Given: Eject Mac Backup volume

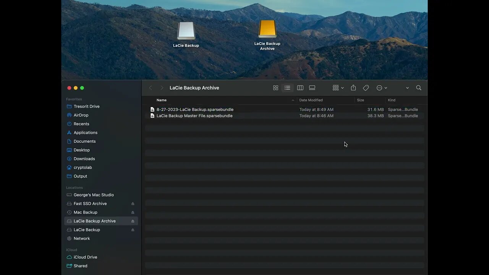Looking at the screenshot, I should 133,212.
